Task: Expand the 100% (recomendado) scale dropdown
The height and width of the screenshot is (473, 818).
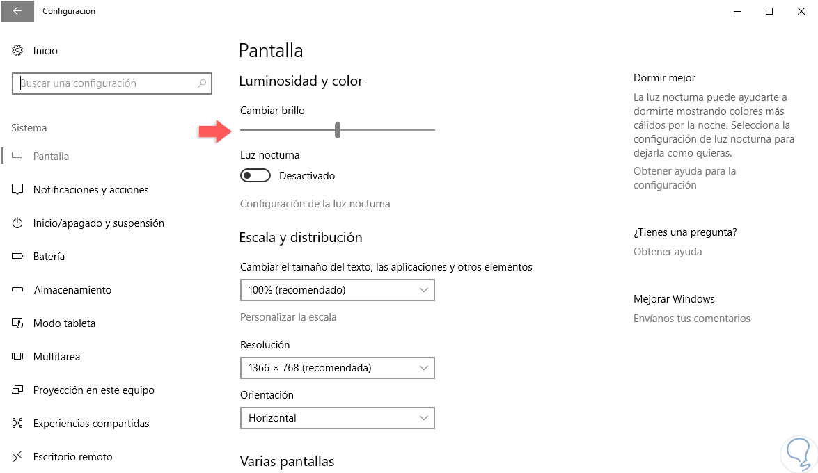Action: pyautogui.click(x=337, y=290)
